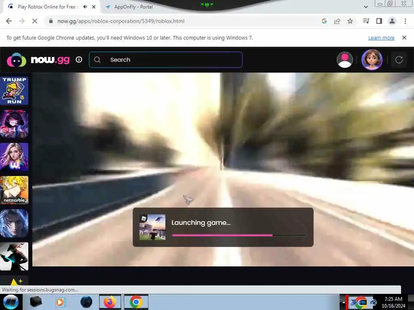Bookmark this page with the star icon
This screenshot has width=414, height=310.
tap(350, 21)
